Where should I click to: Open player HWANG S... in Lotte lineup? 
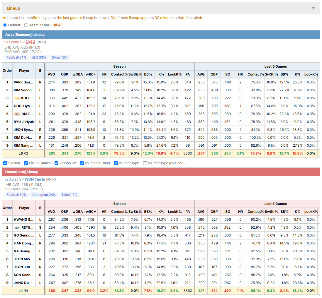(23, 220)
